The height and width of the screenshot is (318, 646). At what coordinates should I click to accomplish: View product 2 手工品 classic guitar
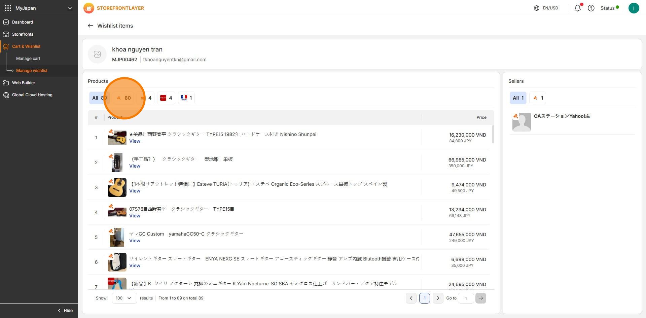(x=135, y=166)
